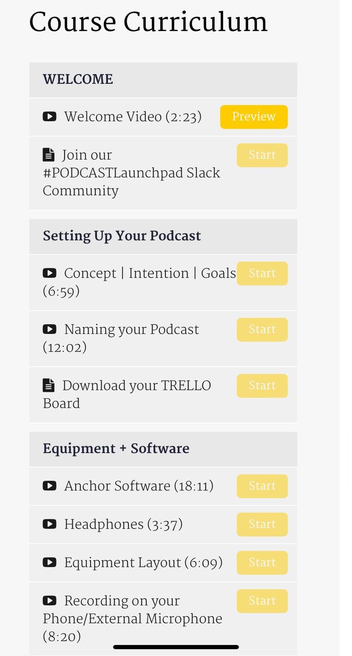The width and height of the screenshot is (352, 656).
Task: Click the video icon next to Naming your Podcast
Action: tap(50, 329)
